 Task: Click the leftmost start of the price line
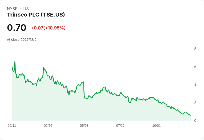click(12, 66)
